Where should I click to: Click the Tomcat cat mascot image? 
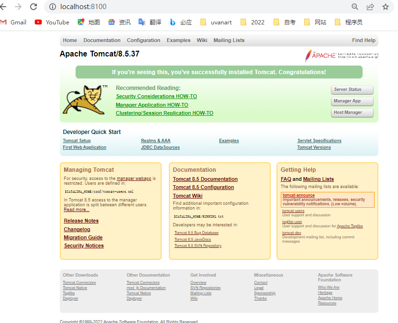tap(85, 100)
